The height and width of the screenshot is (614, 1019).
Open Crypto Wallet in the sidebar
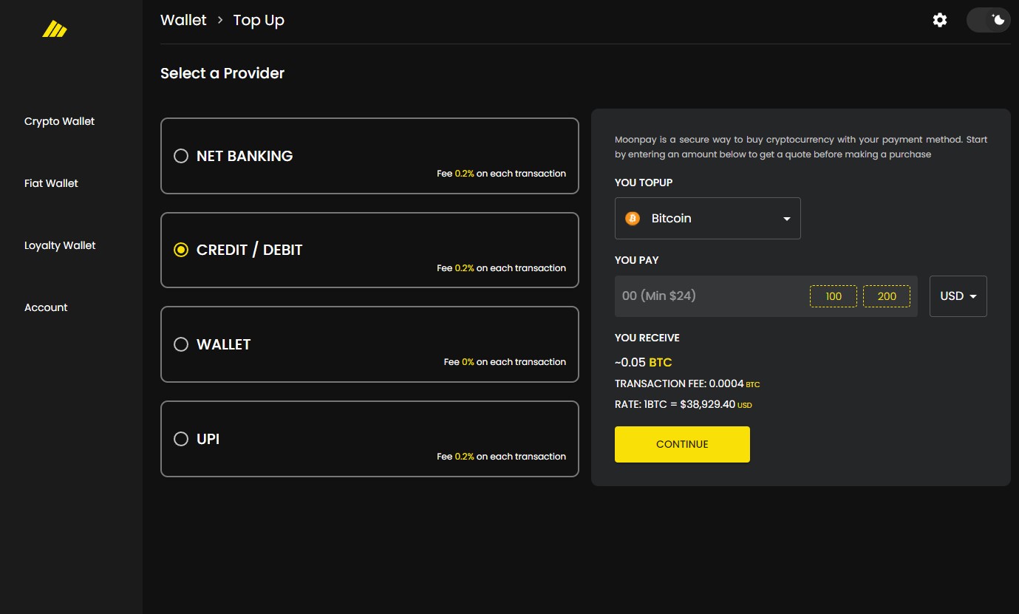click(59, 121)
